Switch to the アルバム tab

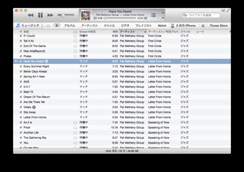click(x=69, y=26)
